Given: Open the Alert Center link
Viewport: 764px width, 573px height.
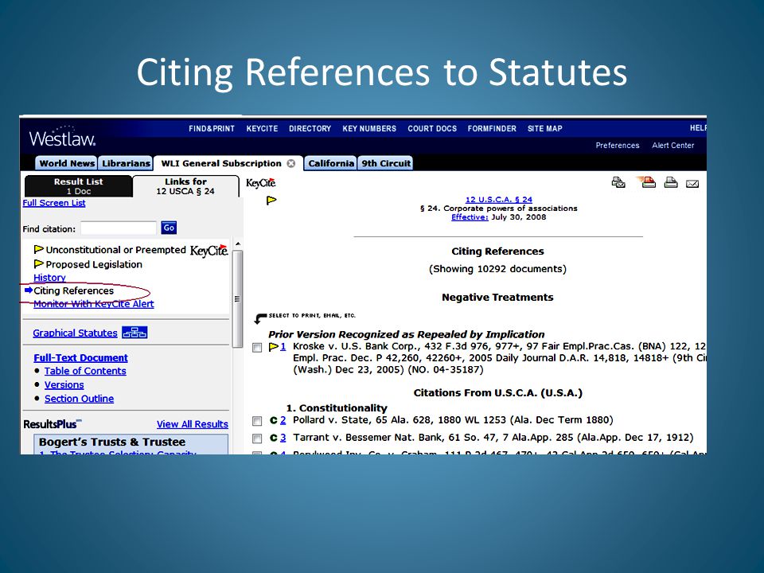Looking at the screenshot, I should pyautogui.click(x=673, y=145).
